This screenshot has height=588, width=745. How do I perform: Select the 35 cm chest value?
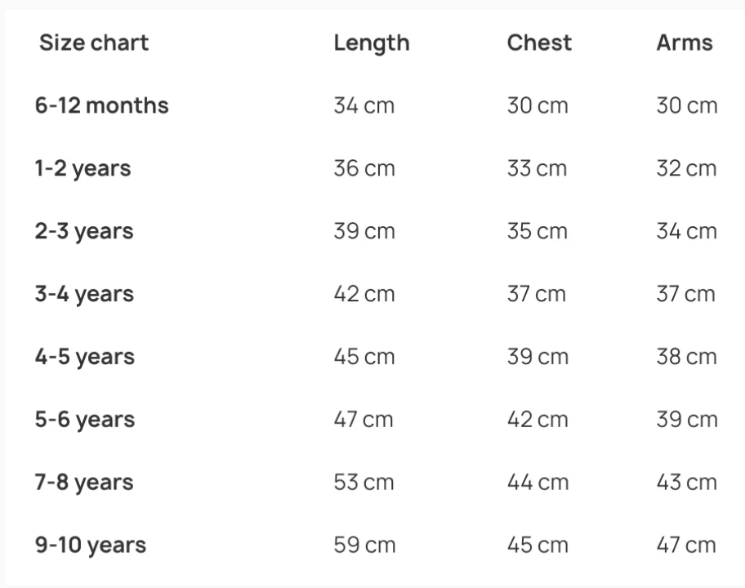[537, 231]
